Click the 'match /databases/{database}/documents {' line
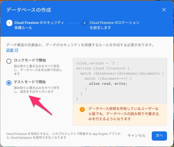The height and width of the screenshot is (147, 174). 122,73
